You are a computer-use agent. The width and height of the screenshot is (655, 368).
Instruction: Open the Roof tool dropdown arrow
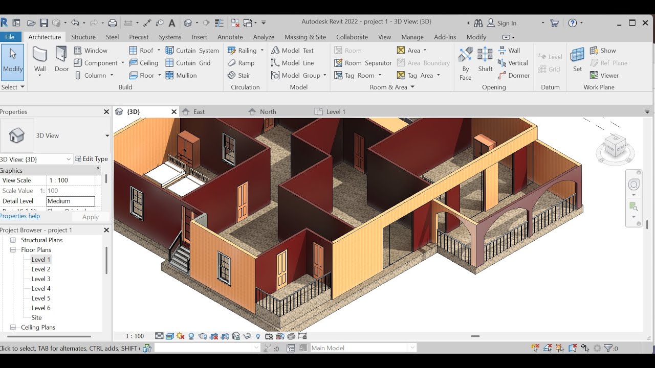tap(159, 51)
